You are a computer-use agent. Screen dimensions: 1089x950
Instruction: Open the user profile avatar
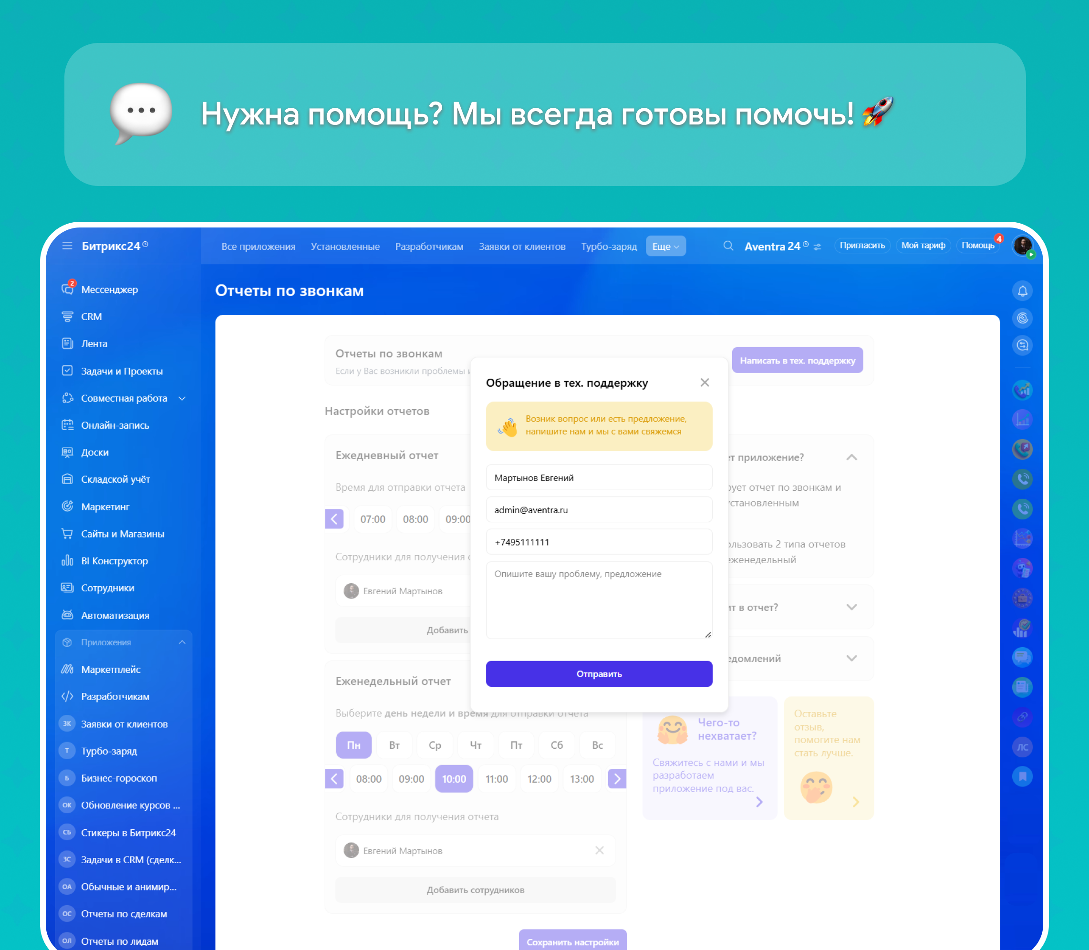(x=1022, y=246)
